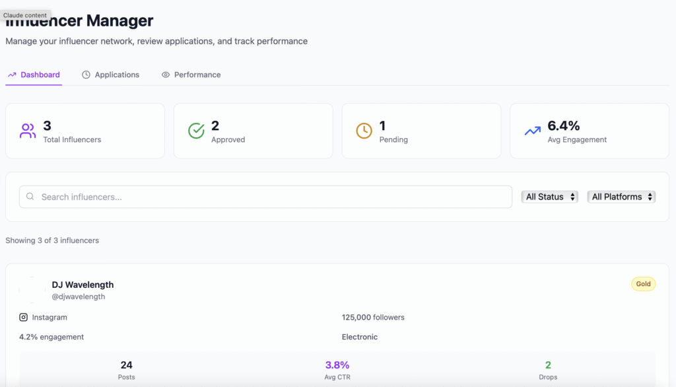Click the DJ Wavelength name
The height and width of the screenshot is (387, 676).
[x=83, y=285]
